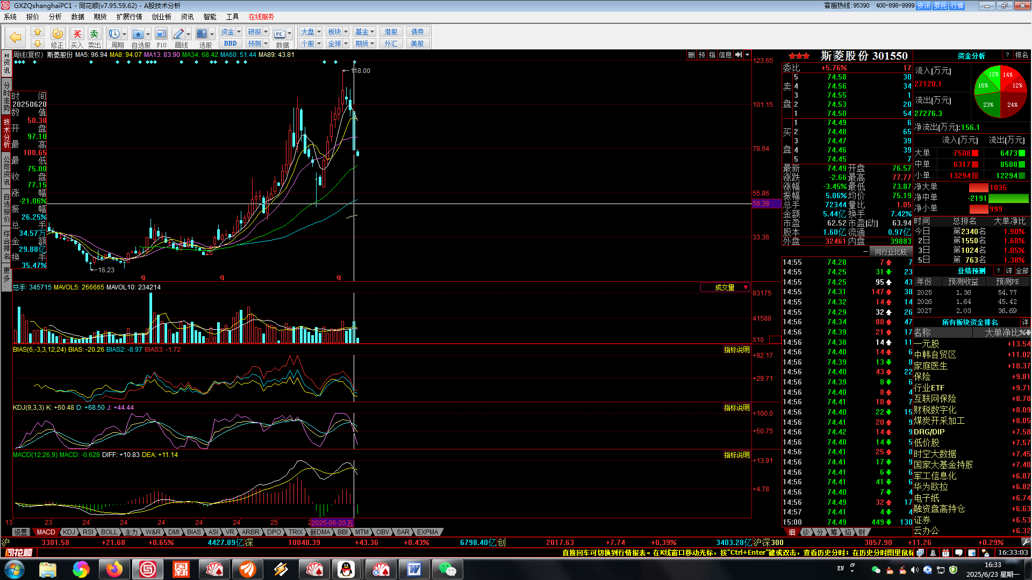This screenshot has height=580, width=1032.
Task: Open Firefox from the taskbar
Action: coord(114,569)
